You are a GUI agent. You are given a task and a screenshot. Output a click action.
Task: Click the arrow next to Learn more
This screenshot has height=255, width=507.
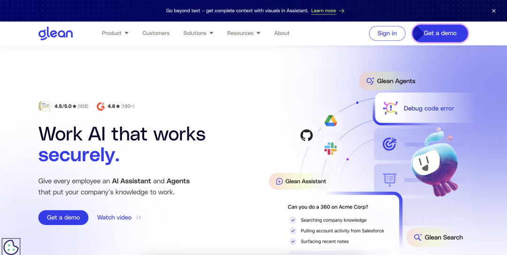[341, 11]
